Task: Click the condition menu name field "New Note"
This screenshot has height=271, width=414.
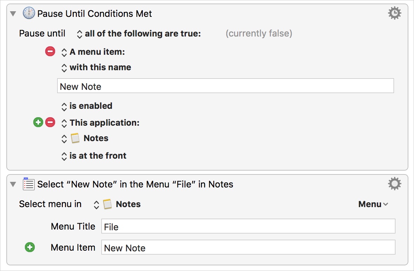Action: click(x=225, y=86)
